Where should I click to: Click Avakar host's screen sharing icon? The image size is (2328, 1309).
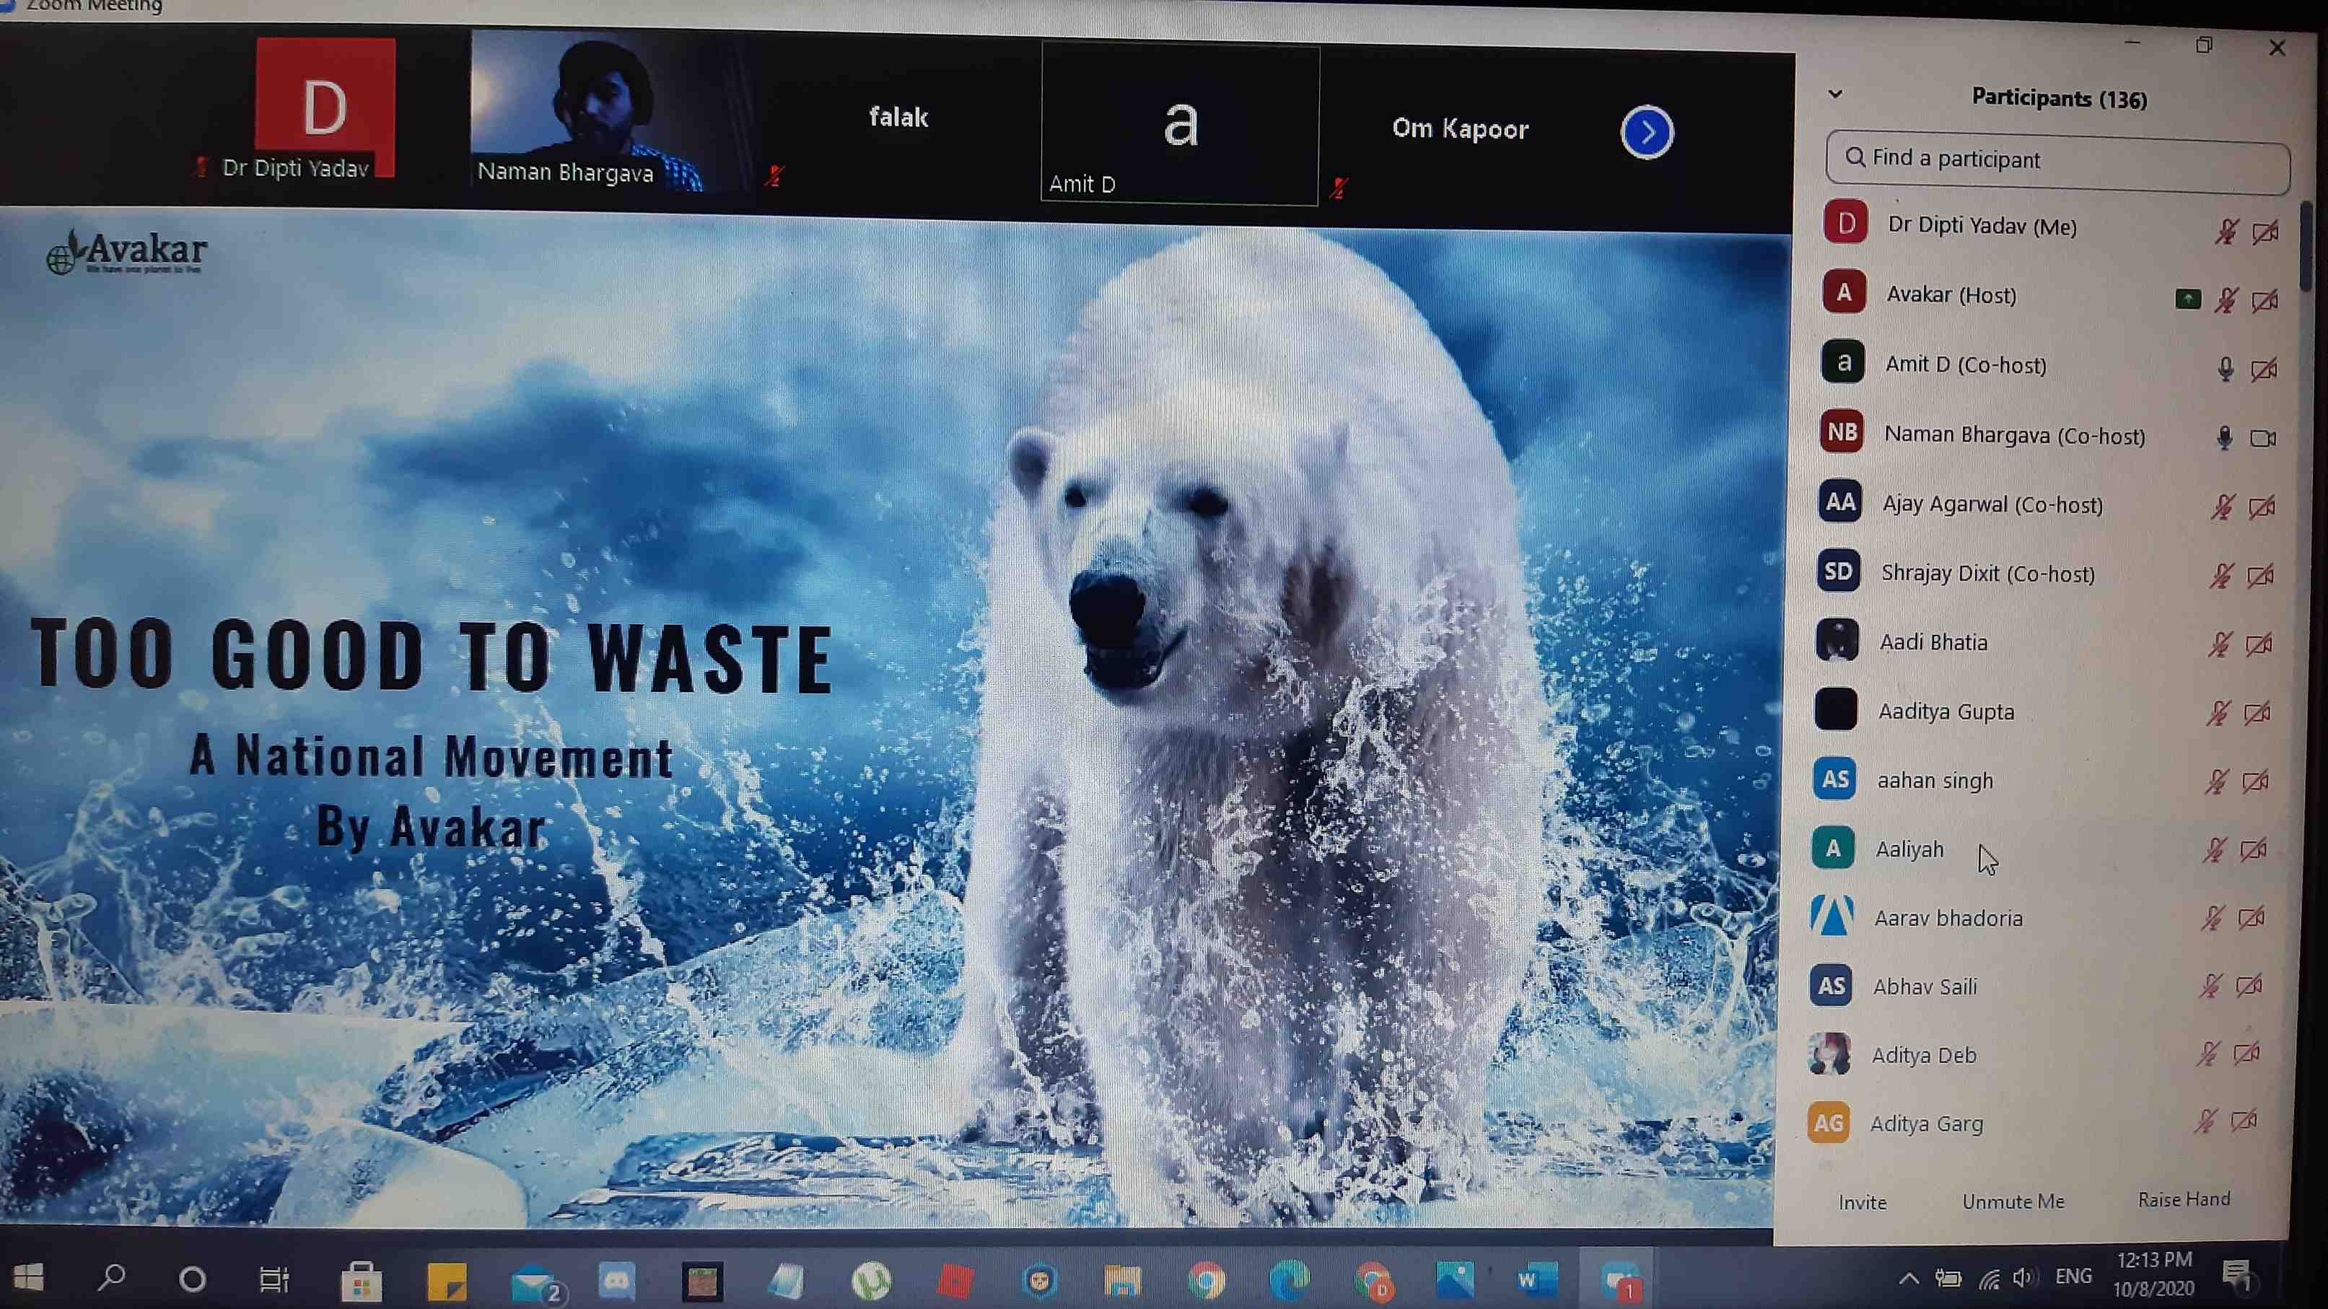[2187, 299]
